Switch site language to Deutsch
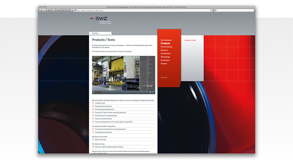This screenshot has width=293, height=163. point(164,78)
